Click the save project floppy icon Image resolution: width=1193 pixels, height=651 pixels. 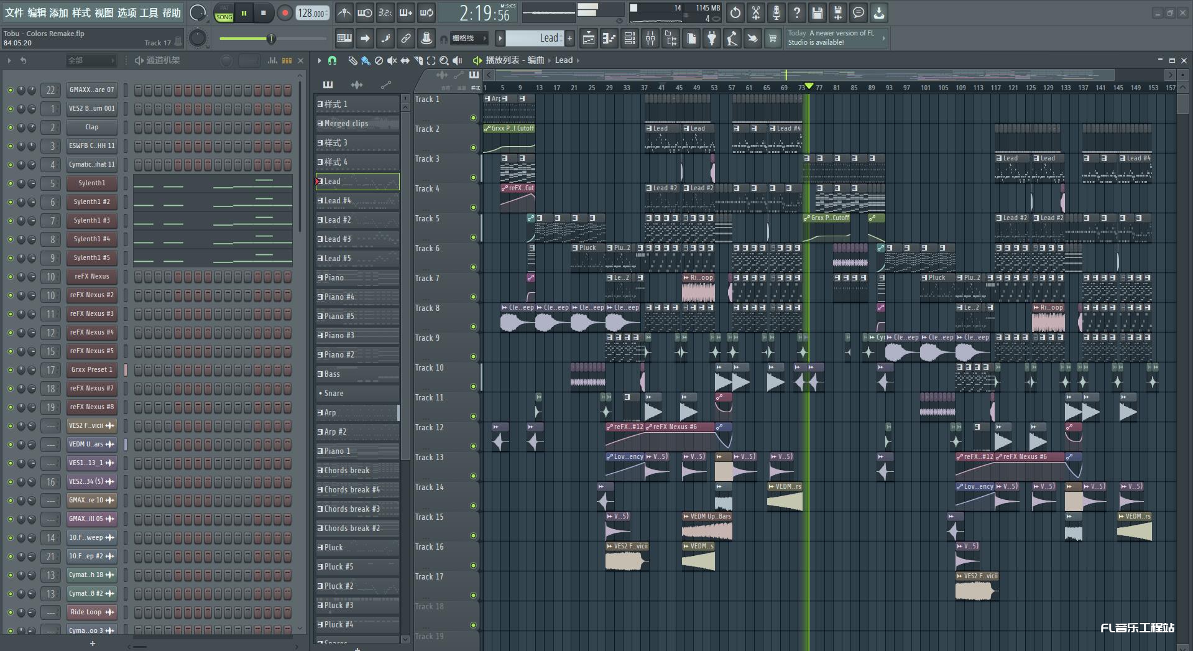817,12
